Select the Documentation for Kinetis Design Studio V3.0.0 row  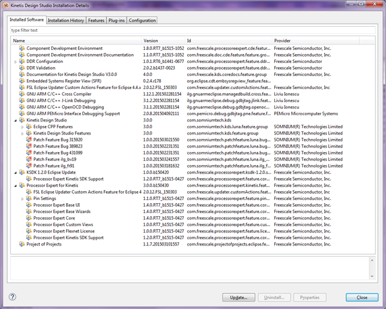(x=193, y=74)
